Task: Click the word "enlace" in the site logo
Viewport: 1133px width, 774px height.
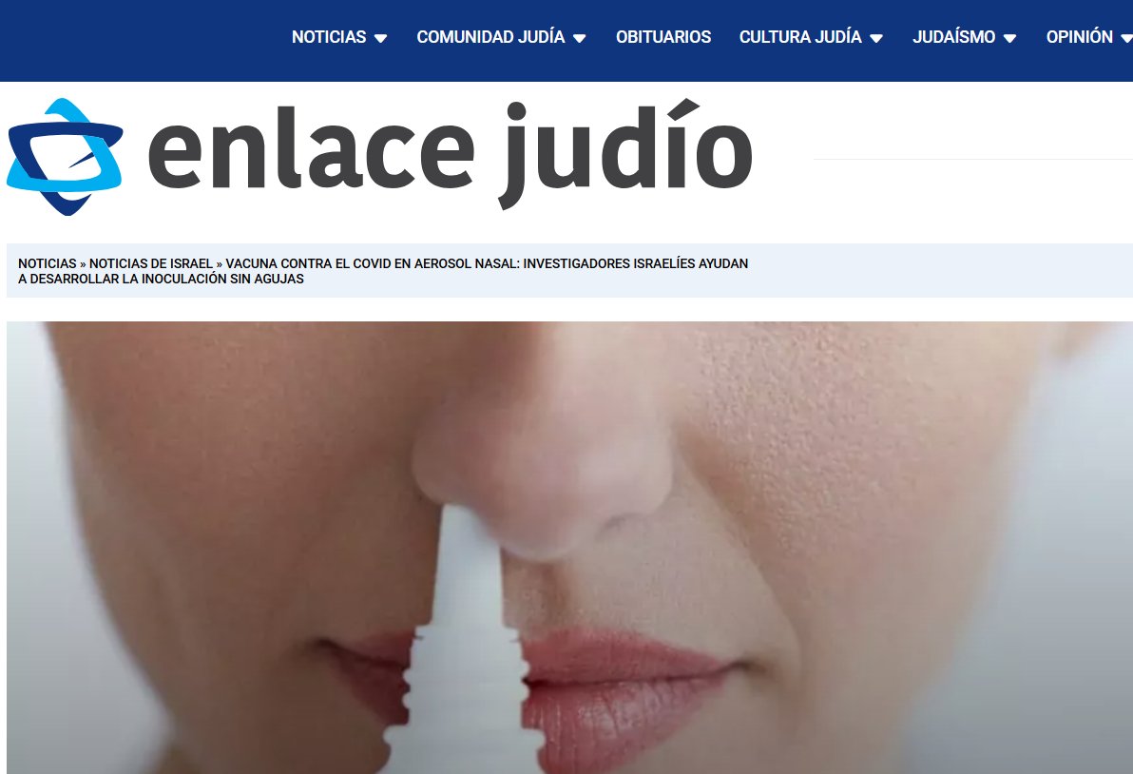Action: tap(311, 153)
